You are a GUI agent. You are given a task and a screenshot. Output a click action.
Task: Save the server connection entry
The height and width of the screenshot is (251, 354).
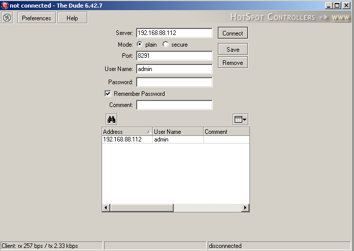pos(233,49)
